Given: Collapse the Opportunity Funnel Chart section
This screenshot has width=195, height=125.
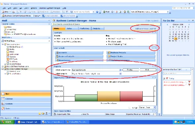Looking at the screenshot, I should (153, 78).
